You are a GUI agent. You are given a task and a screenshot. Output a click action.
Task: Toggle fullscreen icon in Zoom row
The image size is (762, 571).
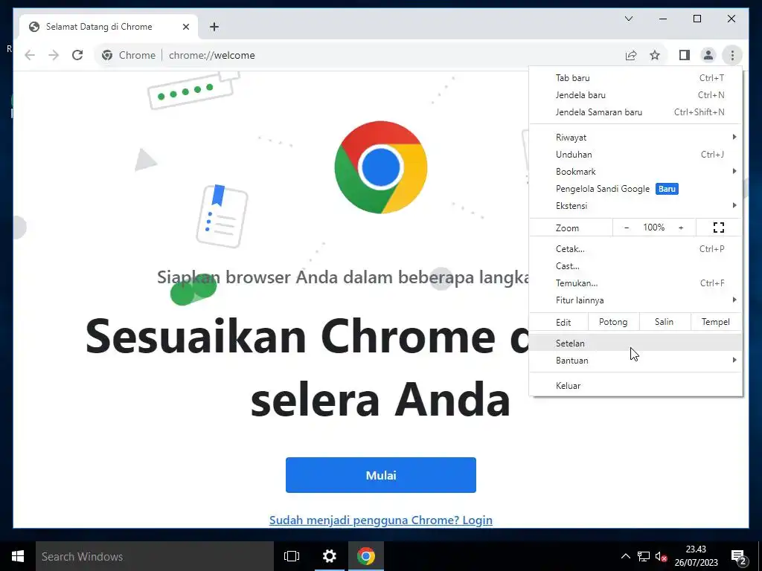click(718, 228)
